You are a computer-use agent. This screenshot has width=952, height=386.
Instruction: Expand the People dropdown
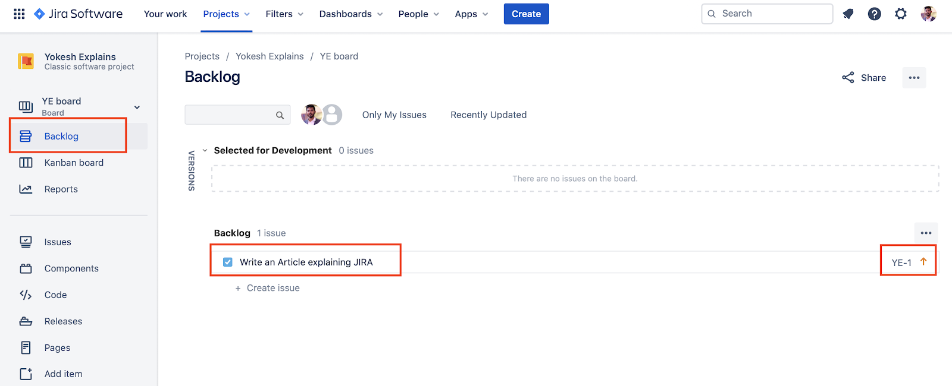click(419, 14)
